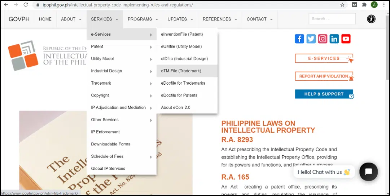This screenshot has width=390, height=196.
Task: Expand the Copyright submenu
Action: pos(121,95)
